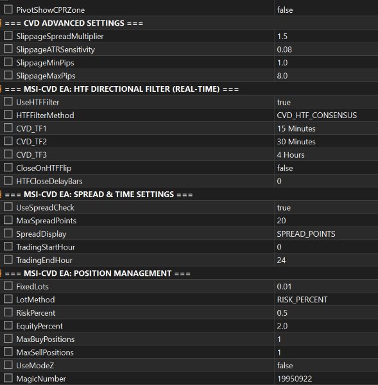Check the SpreadDisplay box
The image size is (378, 385).
[8, 234]
